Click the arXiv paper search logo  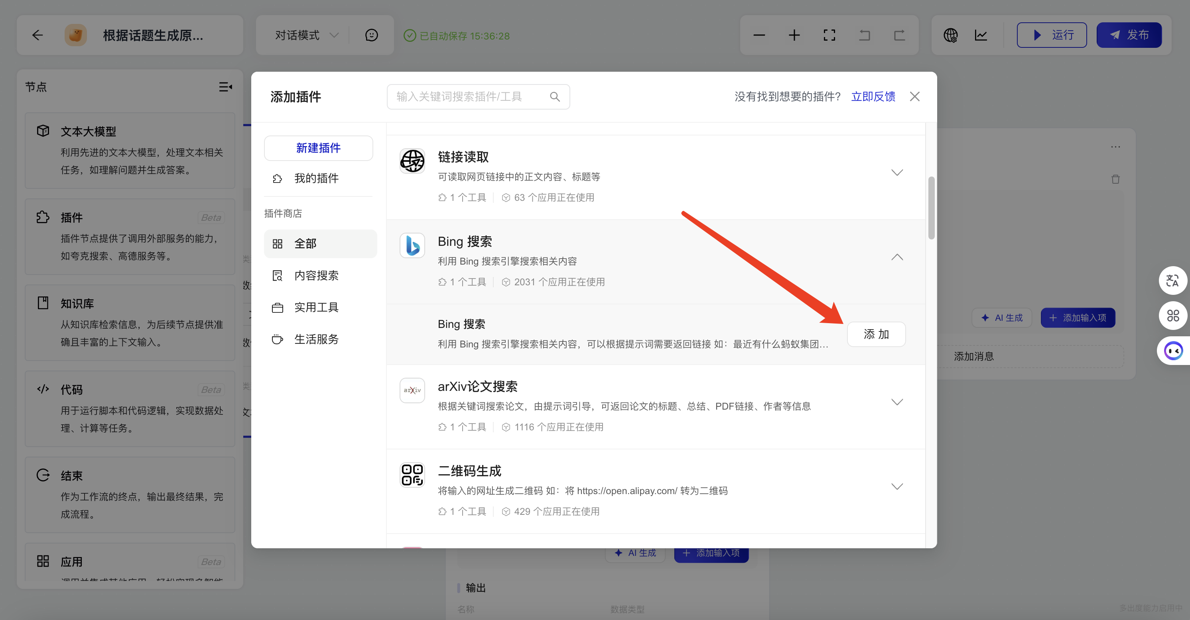412,390
